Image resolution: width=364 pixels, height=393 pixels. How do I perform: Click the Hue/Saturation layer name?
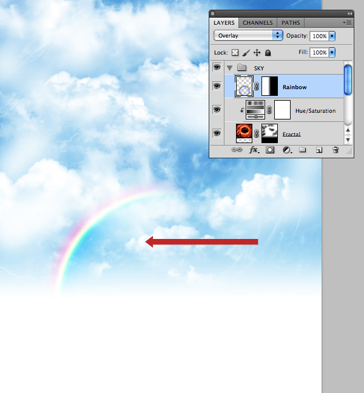[315, 111]
